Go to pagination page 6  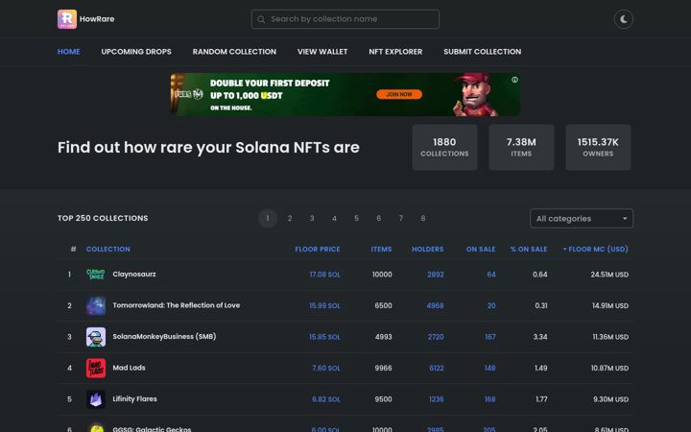click(x=378, y=218)
